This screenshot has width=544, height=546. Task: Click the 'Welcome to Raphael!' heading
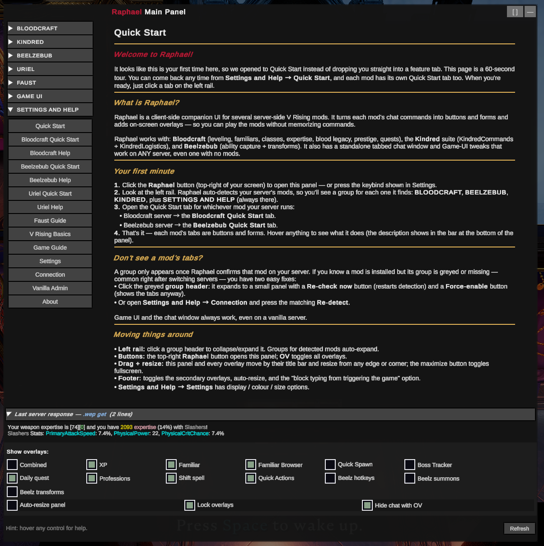(153, 54)
